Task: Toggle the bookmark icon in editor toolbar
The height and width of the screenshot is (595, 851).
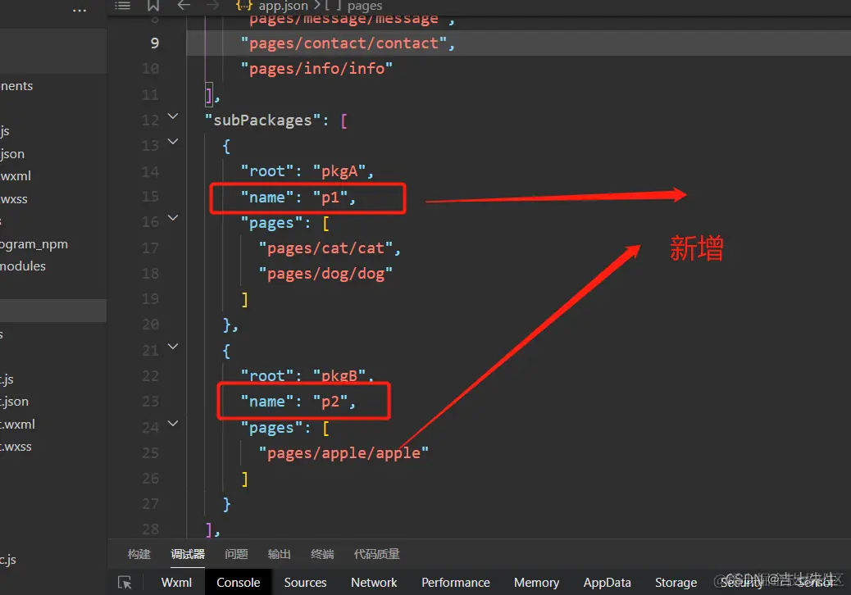Action: pos(153,6)
